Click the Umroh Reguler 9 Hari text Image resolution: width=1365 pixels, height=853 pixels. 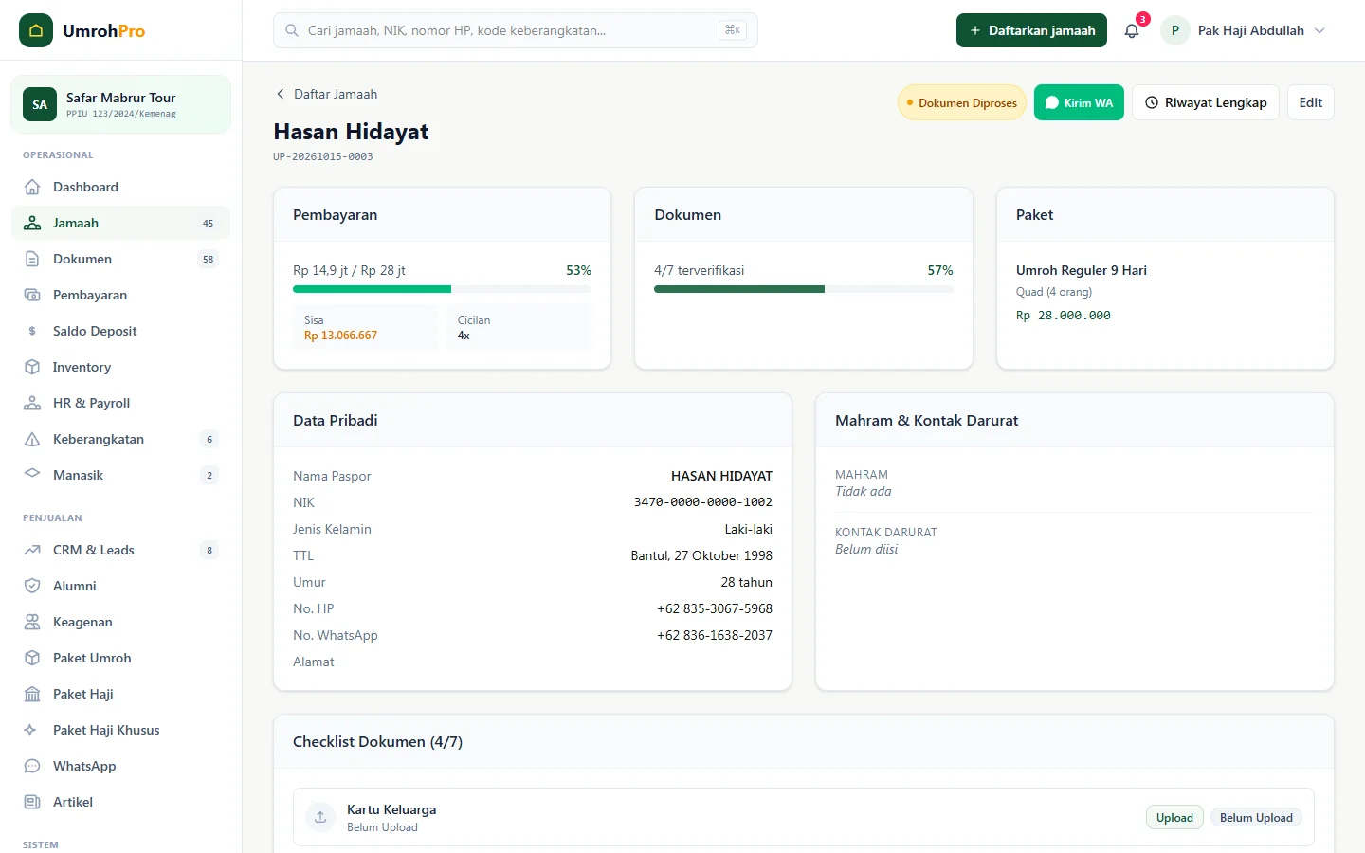pos(1082,270)
